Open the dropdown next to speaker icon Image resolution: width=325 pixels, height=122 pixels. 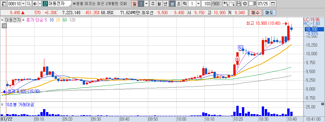40,4
